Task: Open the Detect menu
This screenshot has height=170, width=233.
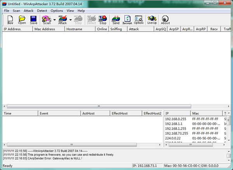Action: (42, 11)
